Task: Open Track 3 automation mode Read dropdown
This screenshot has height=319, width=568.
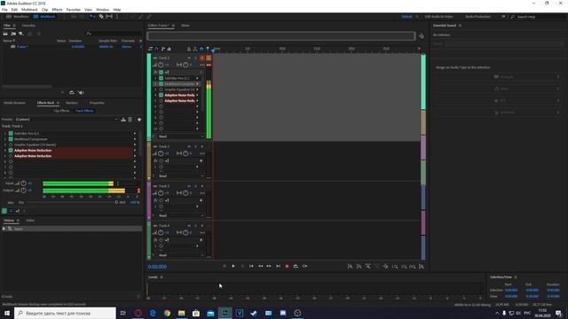Action: pos(180,215)
